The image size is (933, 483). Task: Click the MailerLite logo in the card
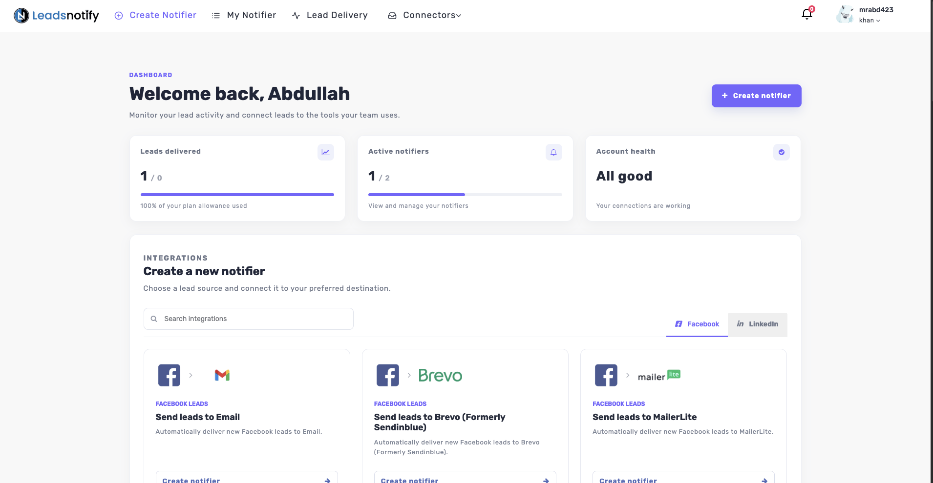659,375
